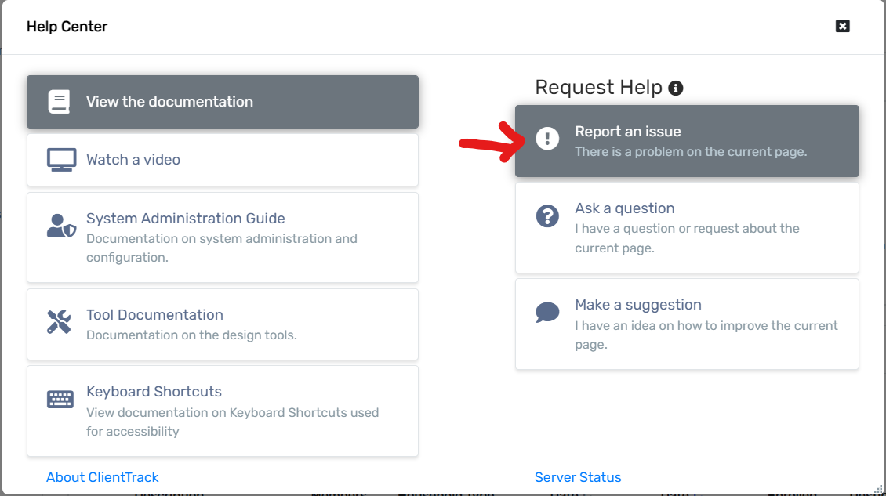
Task: Click the wrench and screwdriver Tool Documentation icon
Action: tap(60, 322)
